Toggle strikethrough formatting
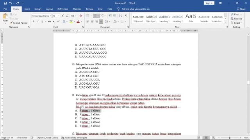The width and height of the screenshot is (250, 140). 50,21
